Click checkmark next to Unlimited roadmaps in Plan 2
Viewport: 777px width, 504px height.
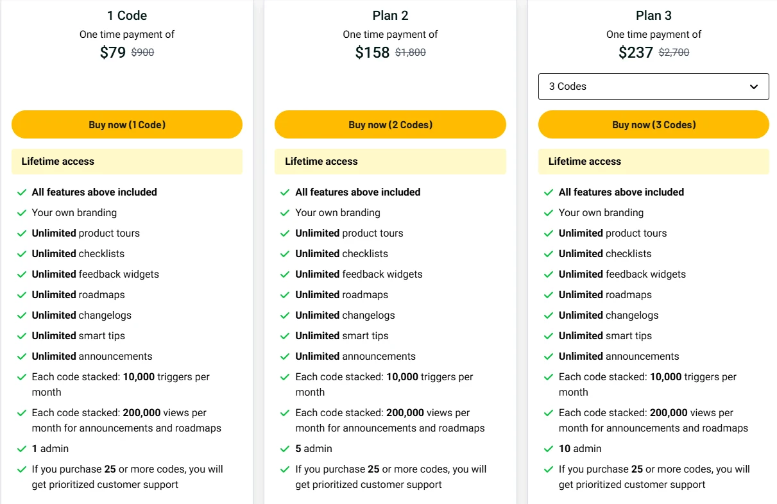pos(285,295)
